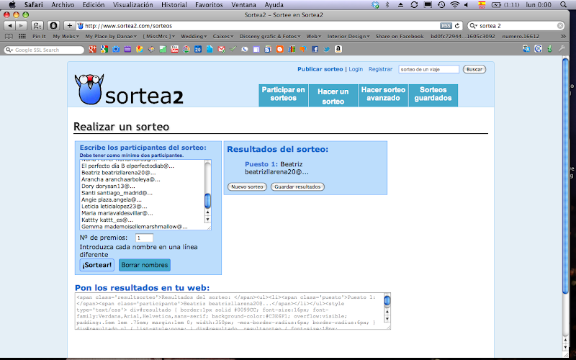The width and height of the screenshot is (576, 360).
Task: Click the 'Borrar nombres' button
Action: (x=145, y=265)
